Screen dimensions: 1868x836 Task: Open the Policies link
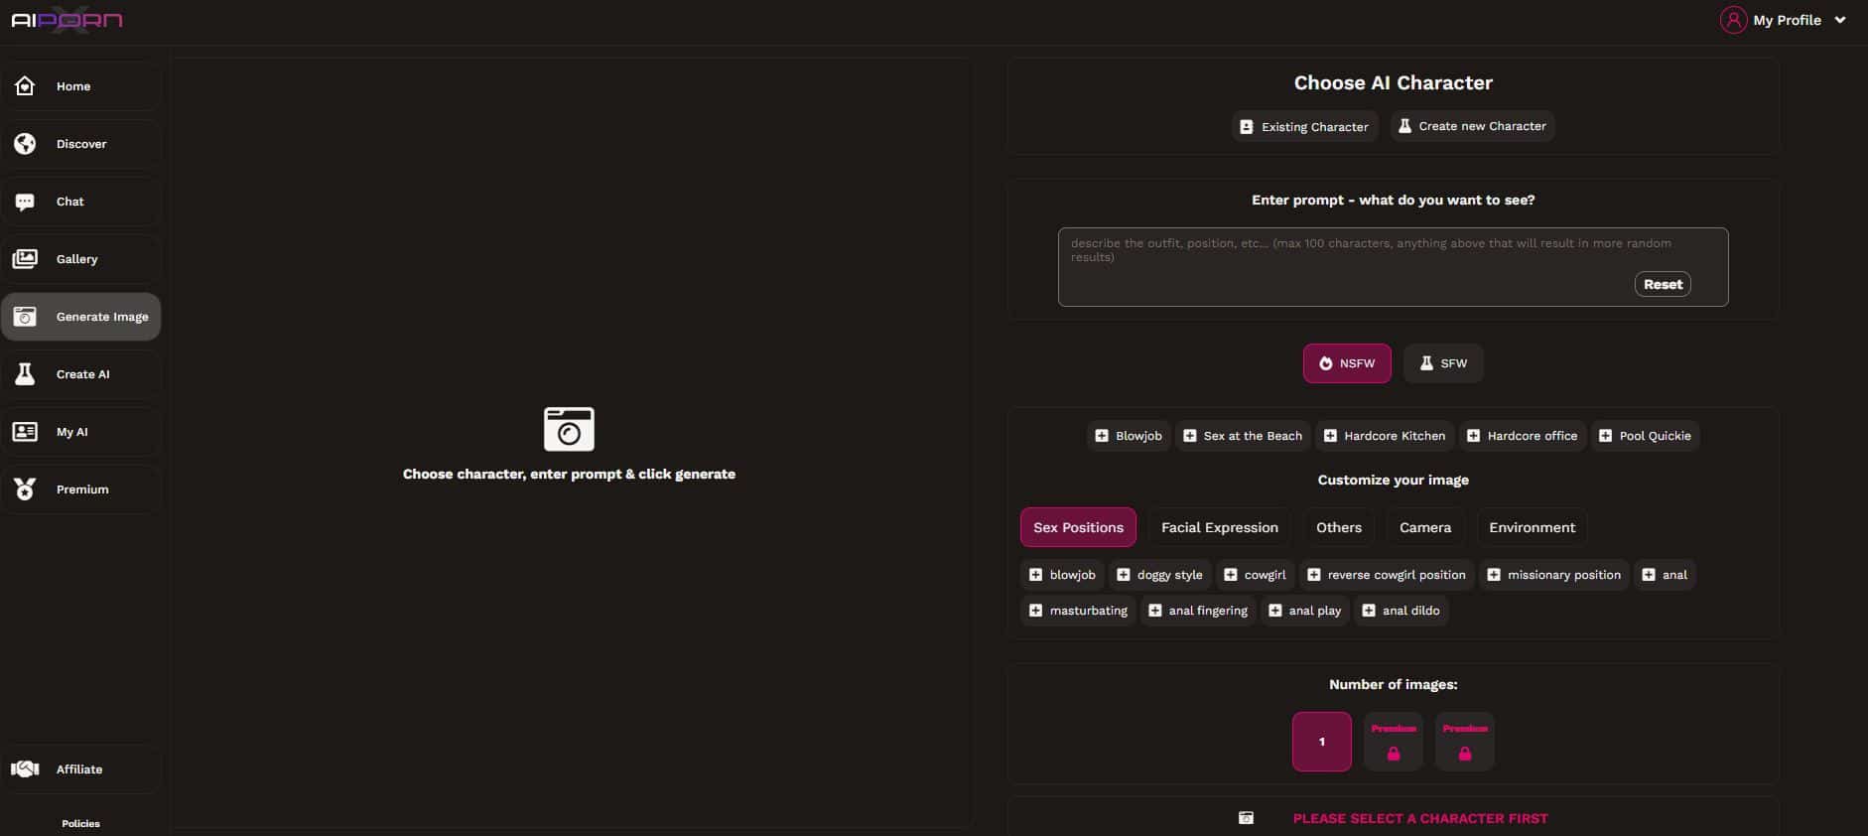pyautogui.click(x=81, y=823)
